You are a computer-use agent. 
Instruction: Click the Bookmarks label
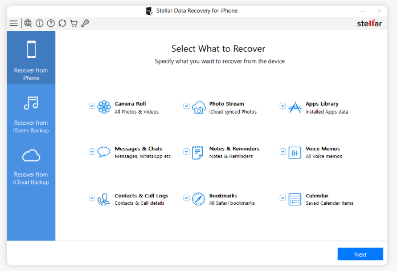pyautogui.click(x=223, y=196)
